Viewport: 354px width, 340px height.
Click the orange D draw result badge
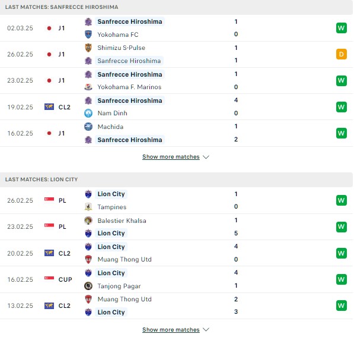click(342, 54)
